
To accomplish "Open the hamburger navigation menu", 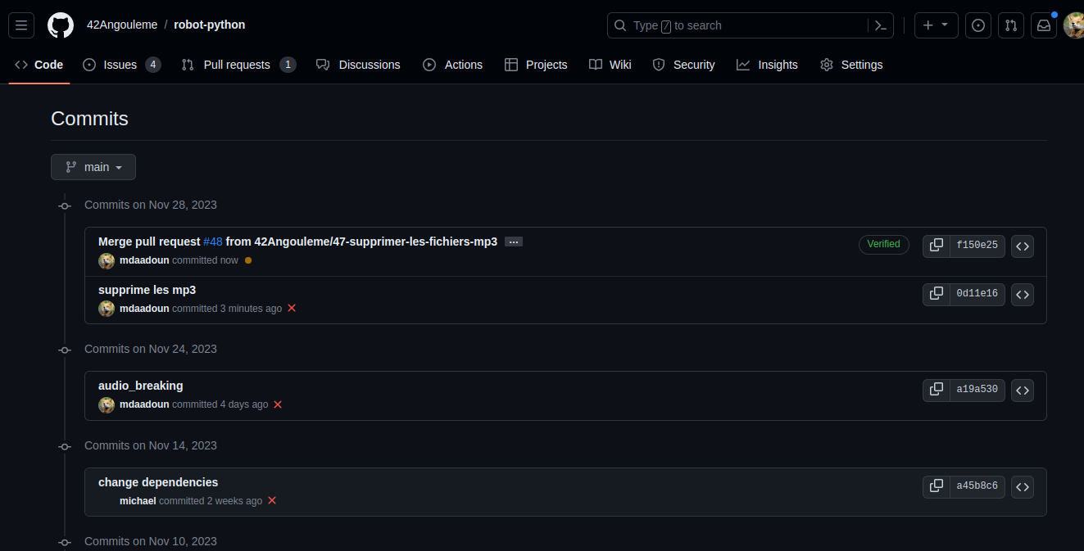I will [21, 25].
